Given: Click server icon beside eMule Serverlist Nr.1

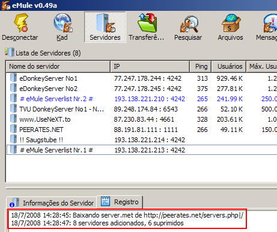Looking at the screenshot, I should (x=14, y=149).
